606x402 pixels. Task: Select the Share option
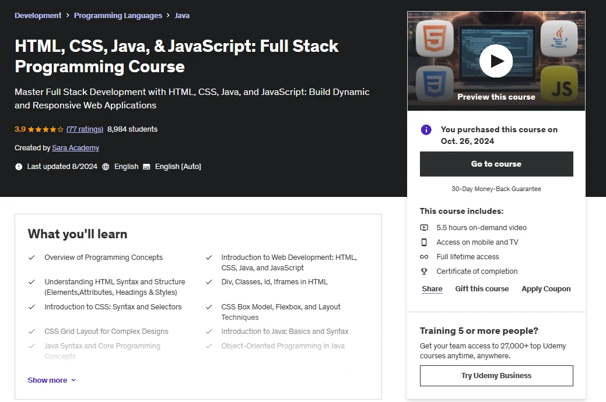(432, 289)
